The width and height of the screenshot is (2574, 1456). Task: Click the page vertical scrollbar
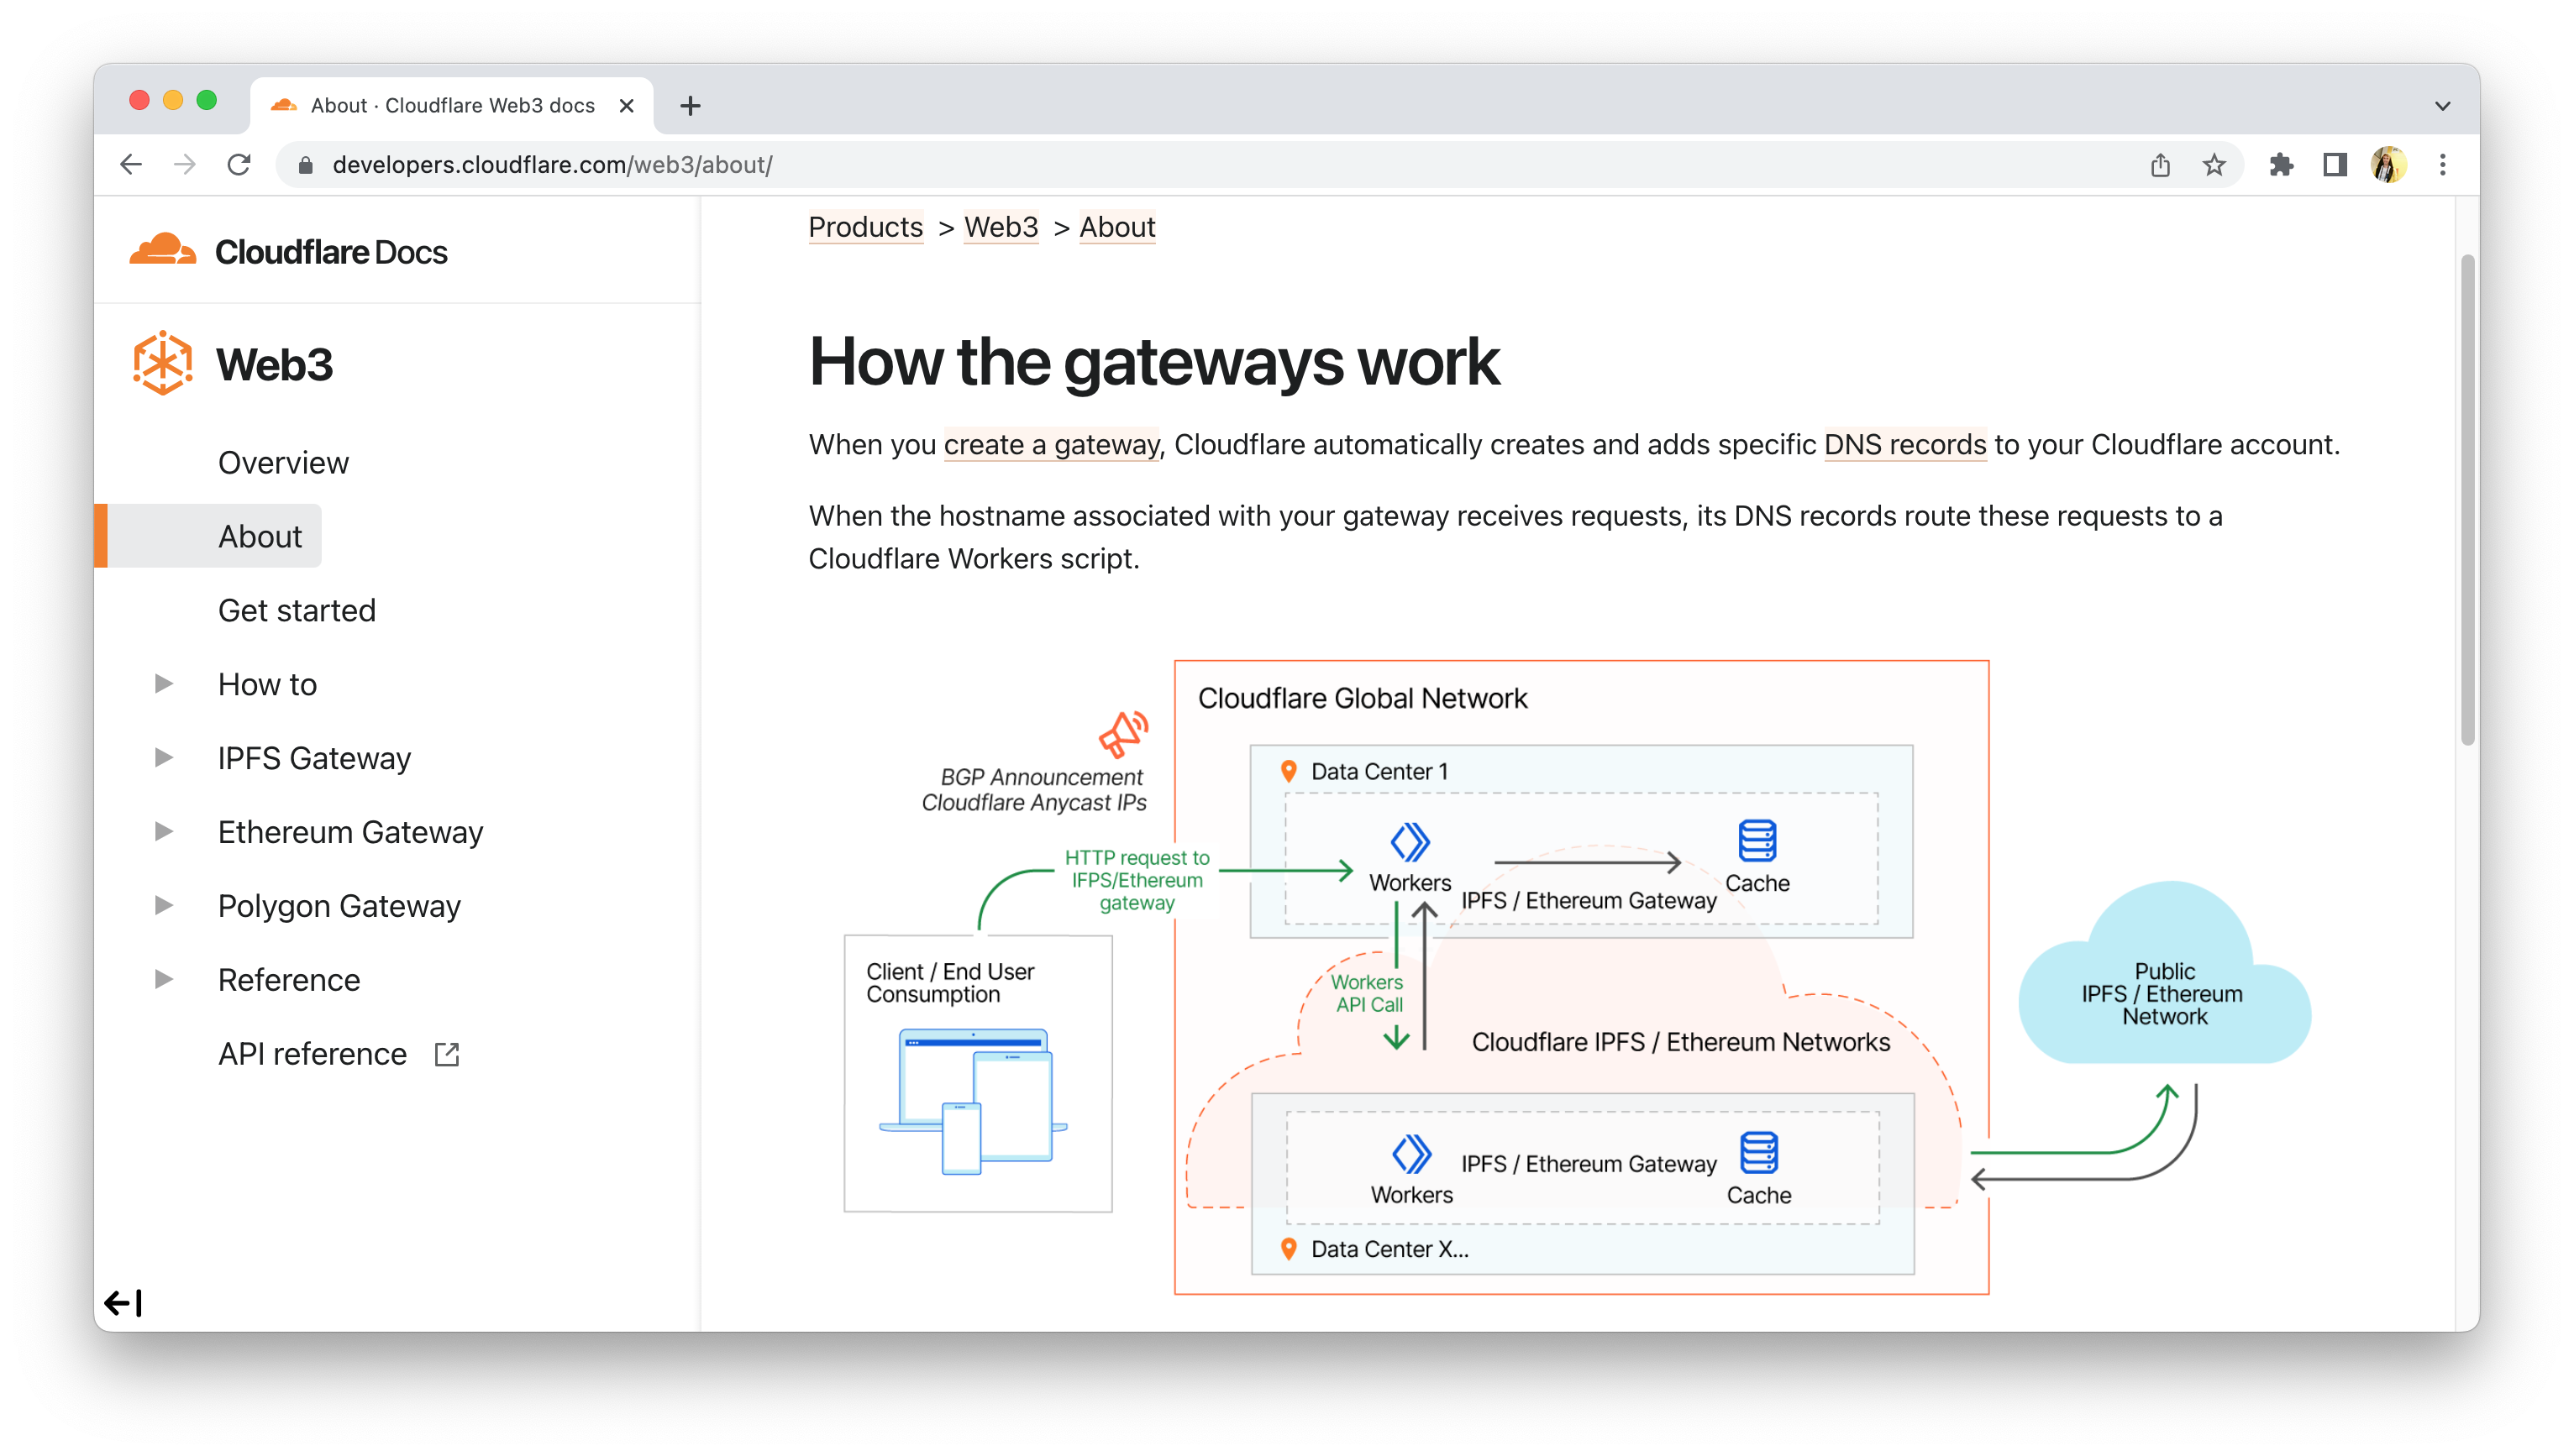2468,500
